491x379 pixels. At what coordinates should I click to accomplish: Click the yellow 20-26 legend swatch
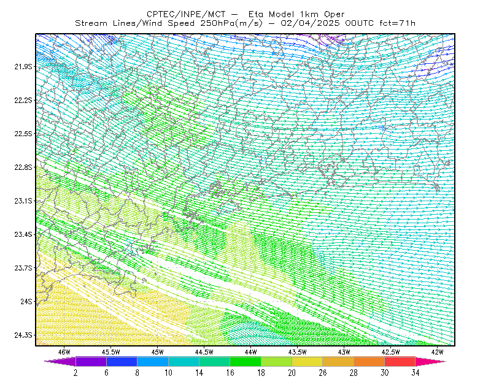coord(307,361)
